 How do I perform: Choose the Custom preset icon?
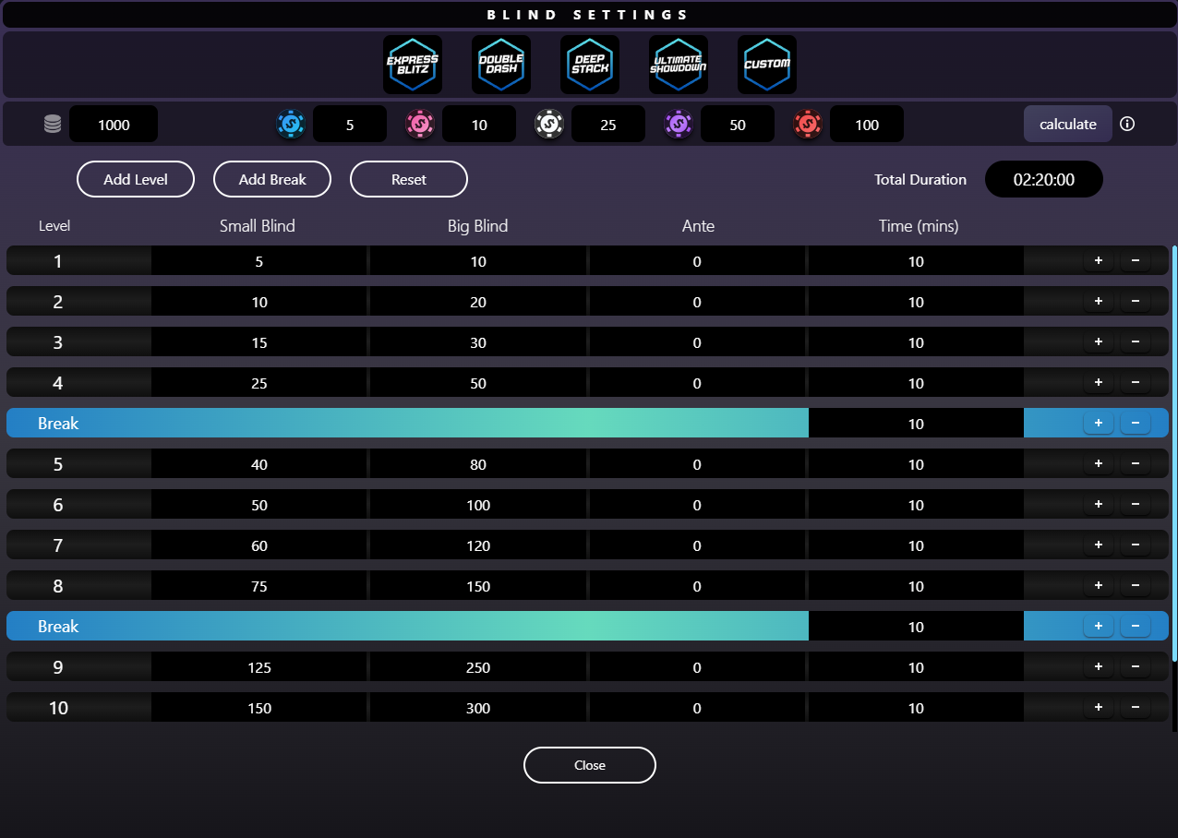click(767, 65)
